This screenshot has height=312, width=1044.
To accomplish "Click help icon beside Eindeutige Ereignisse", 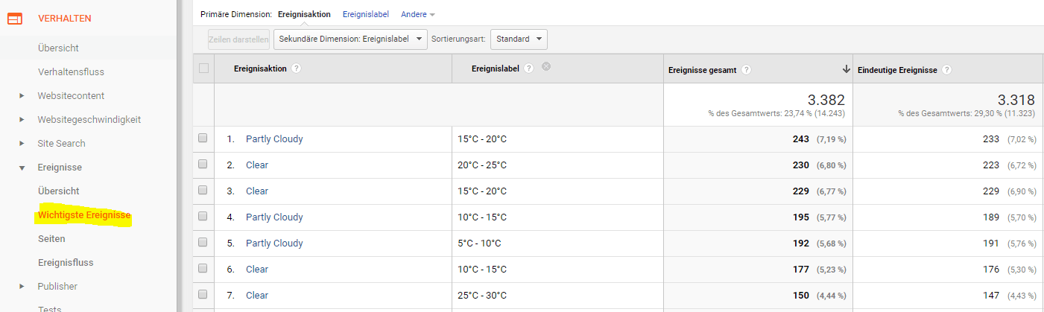I will pos(946,70).
